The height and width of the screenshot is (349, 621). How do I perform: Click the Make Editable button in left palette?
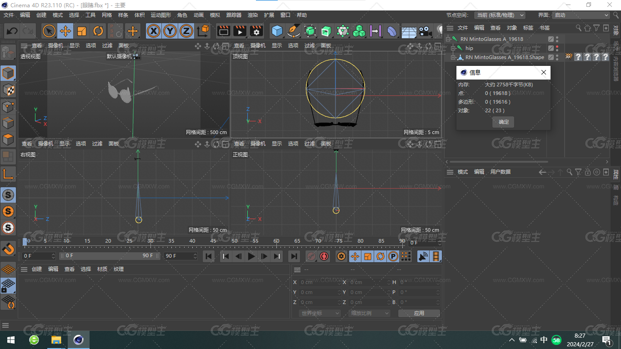[8, 53]
